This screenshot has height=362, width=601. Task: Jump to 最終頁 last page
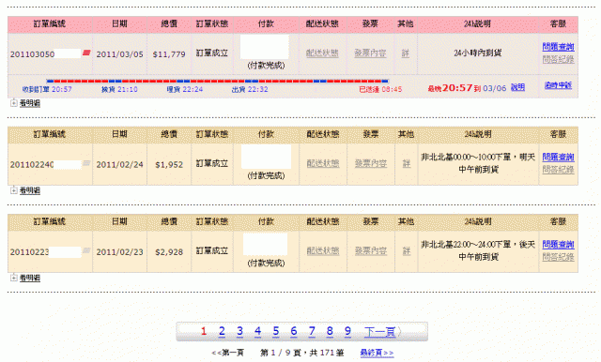377,353
